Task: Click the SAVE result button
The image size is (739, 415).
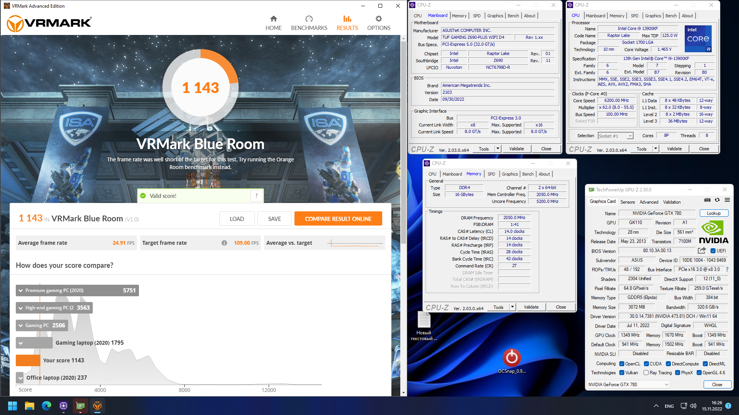Action: point(274,219)
